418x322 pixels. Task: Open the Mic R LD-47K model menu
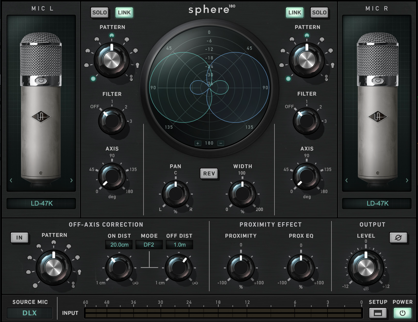coord(377,204)
